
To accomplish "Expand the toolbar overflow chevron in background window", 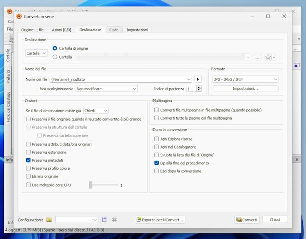I will pyautogui.click(x=299, y=39).
